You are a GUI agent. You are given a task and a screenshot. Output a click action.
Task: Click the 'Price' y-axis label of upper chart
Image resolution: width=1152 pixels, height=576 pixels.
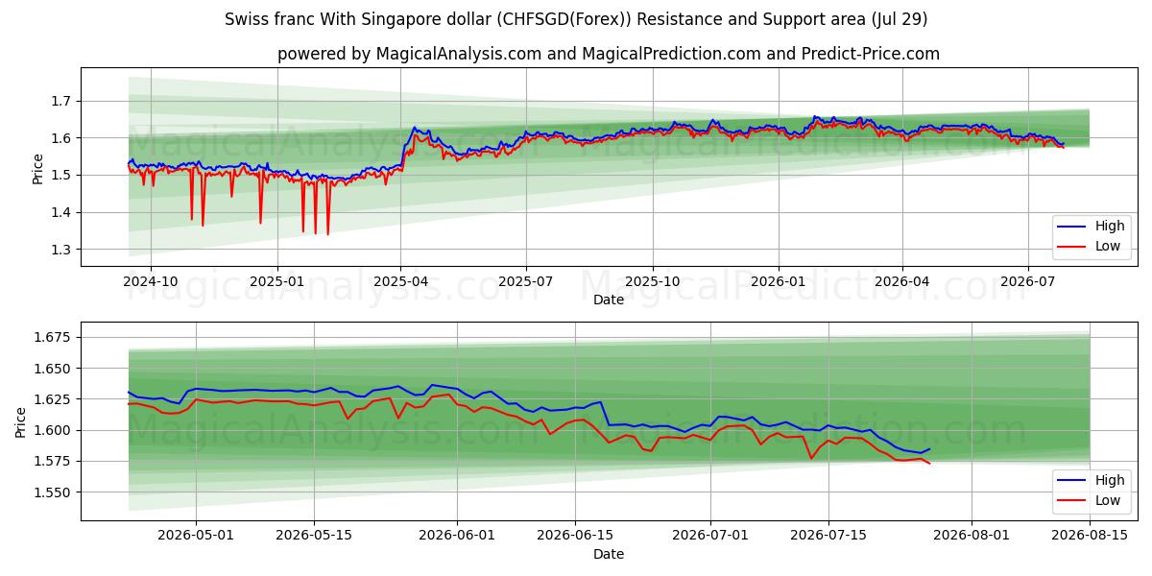(37, 168)
